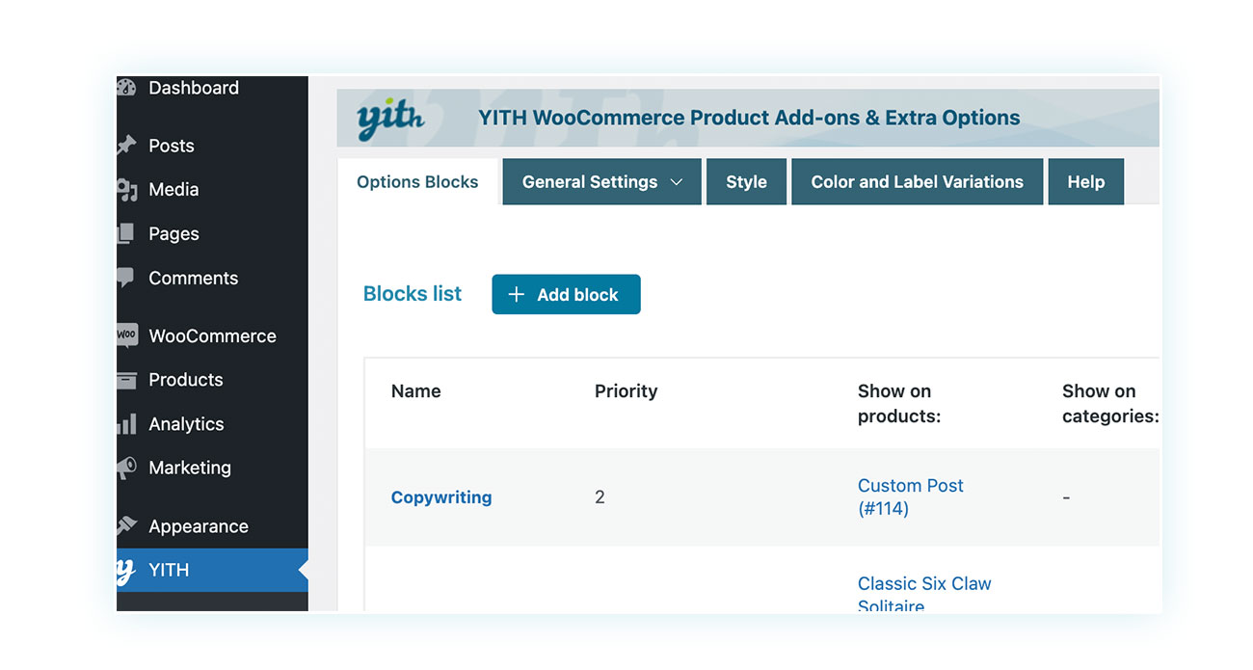
Task: Open the Help tab
Action: click(1085, 182)
